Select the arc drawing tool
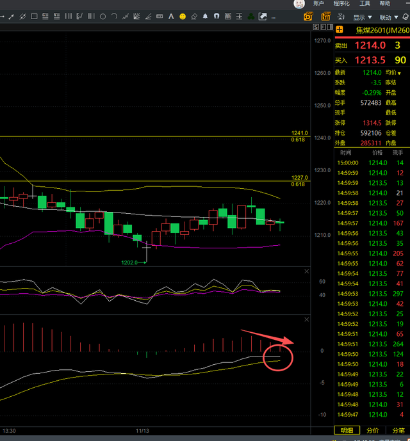 114,16
